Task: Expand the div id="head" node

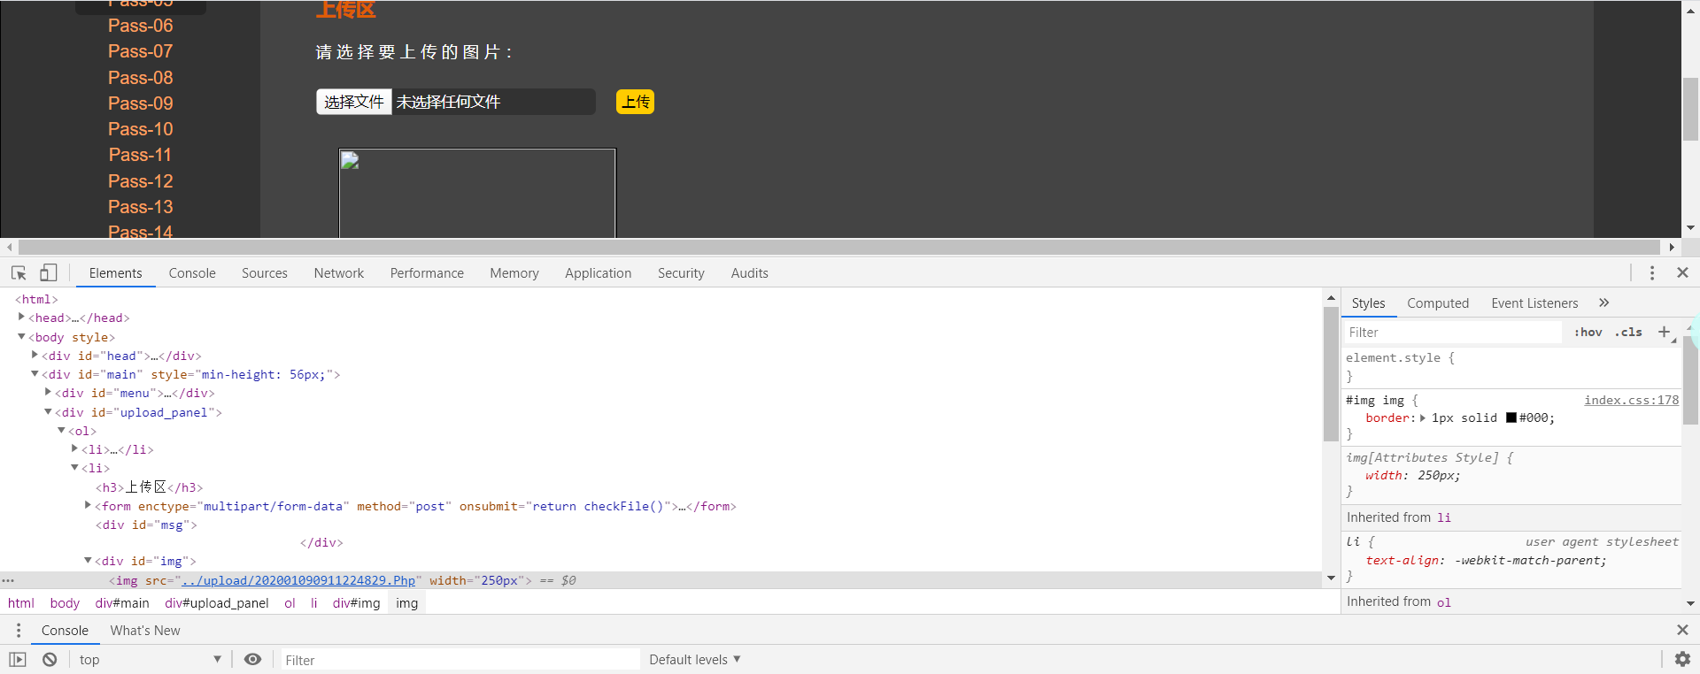Action: point(35,356)
